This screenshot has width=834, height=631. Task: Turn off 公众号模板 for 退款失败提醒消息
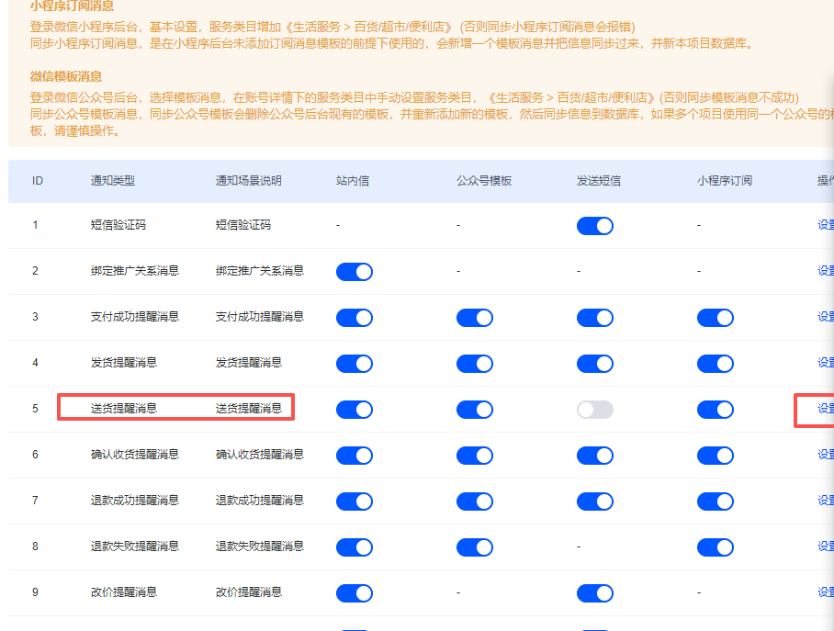(x=474, y=547)
